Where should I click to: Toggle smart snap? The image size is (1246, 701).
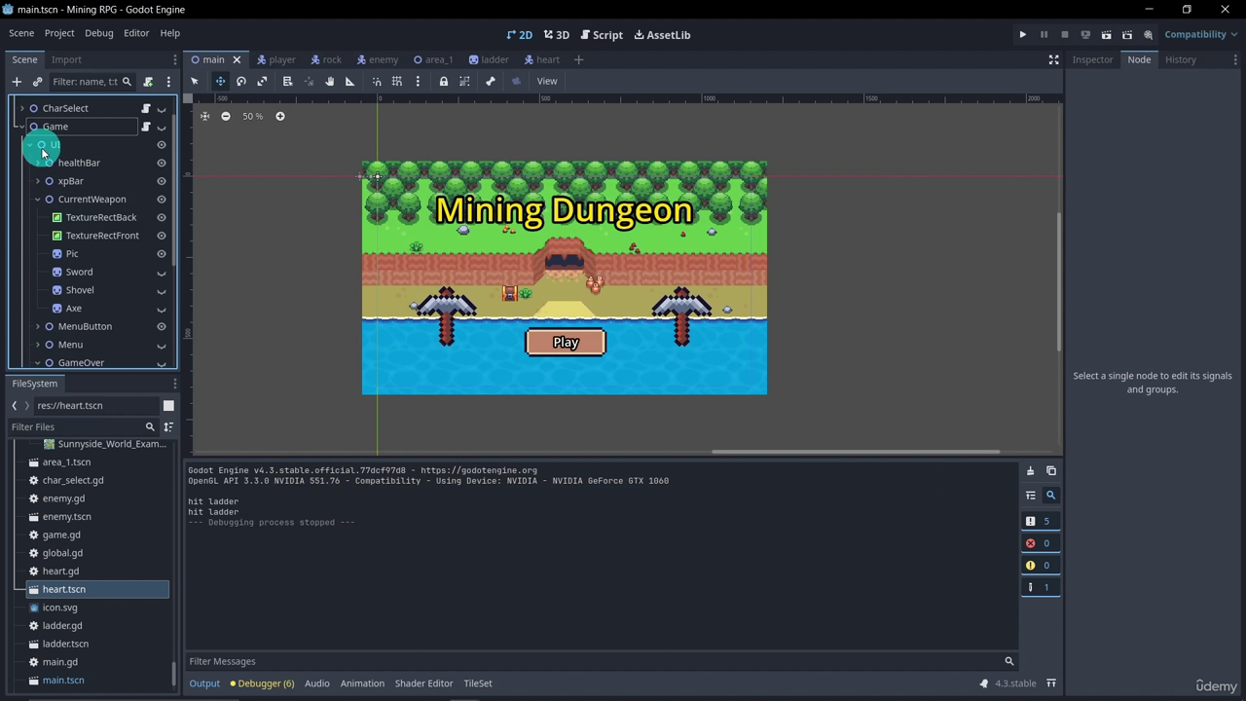377,81
